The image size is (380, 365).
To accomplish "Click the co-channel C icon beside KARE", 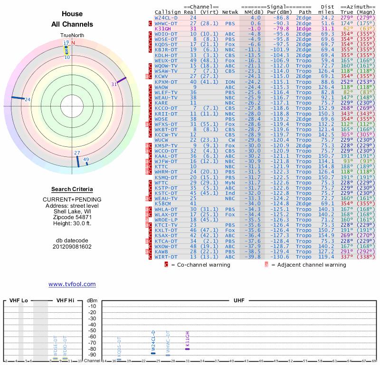I will tap(150, 103).
